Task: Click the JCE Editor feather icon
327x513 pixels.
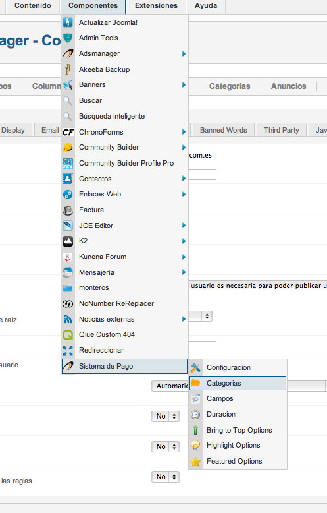Action: pos(68,226)
